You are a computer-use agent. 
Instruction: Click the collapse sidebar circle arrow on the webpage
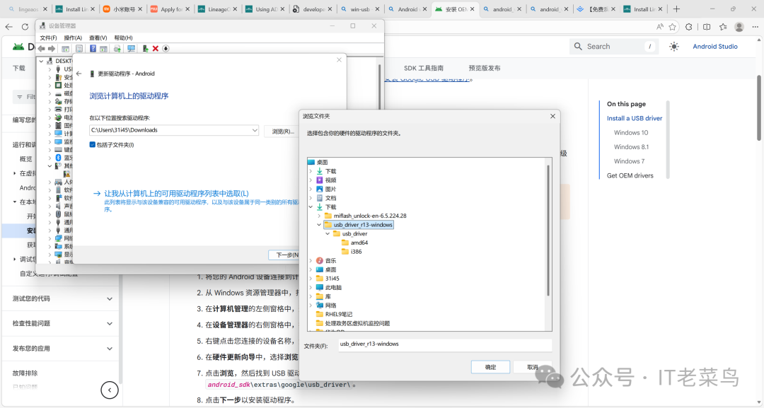click(110, 390)
